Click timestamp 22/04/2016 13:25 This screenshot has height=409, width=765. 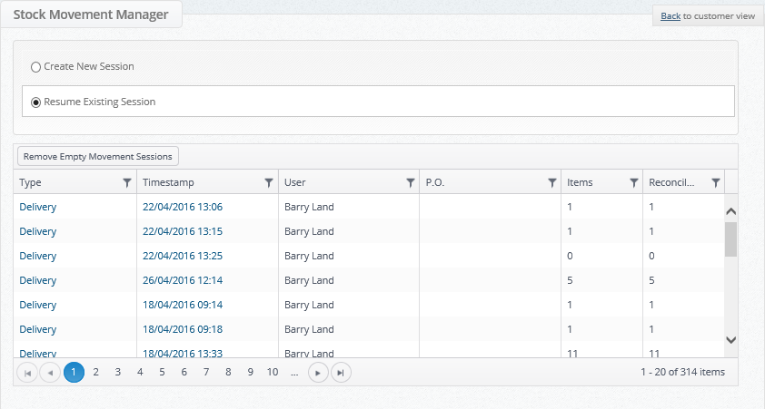(183, 256)
